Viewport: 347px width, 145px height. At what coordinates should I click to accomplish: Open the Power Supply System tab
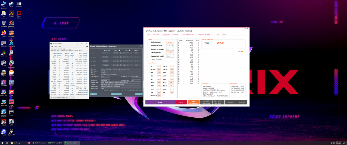click(x=188, y=34)
